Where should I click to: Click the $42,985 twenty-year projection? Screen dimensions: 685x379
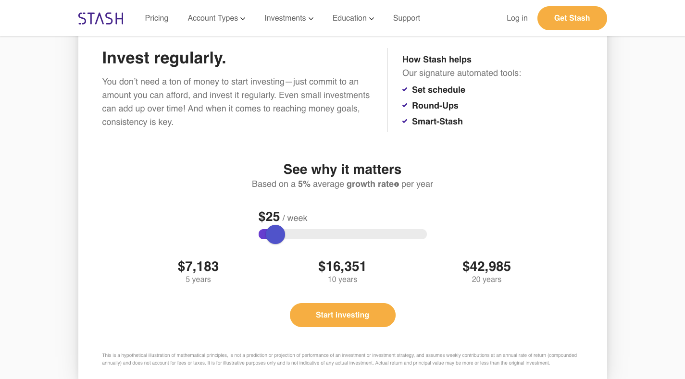(x=486, y=267)
